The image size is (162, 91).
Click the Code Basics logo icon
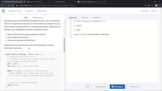click(x=4, y=11)
